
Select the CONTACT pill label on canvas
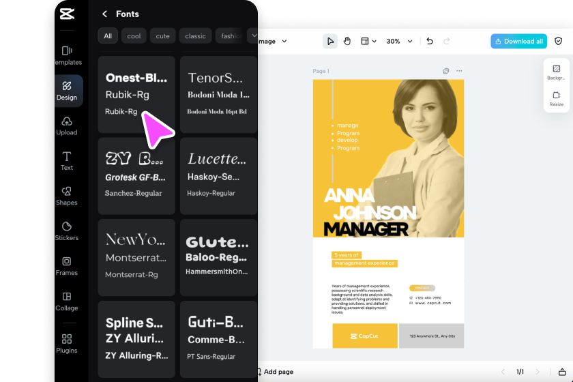coord(422,288)
